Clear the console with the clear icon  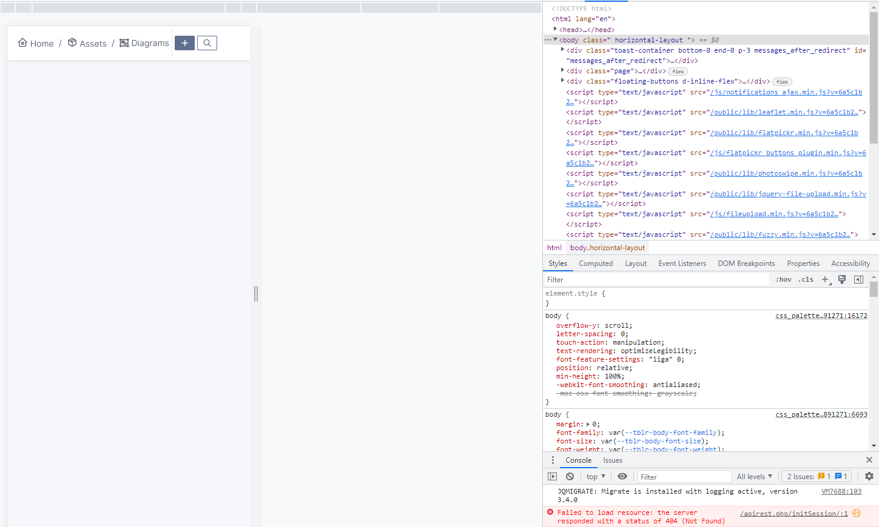coord(569,476)
